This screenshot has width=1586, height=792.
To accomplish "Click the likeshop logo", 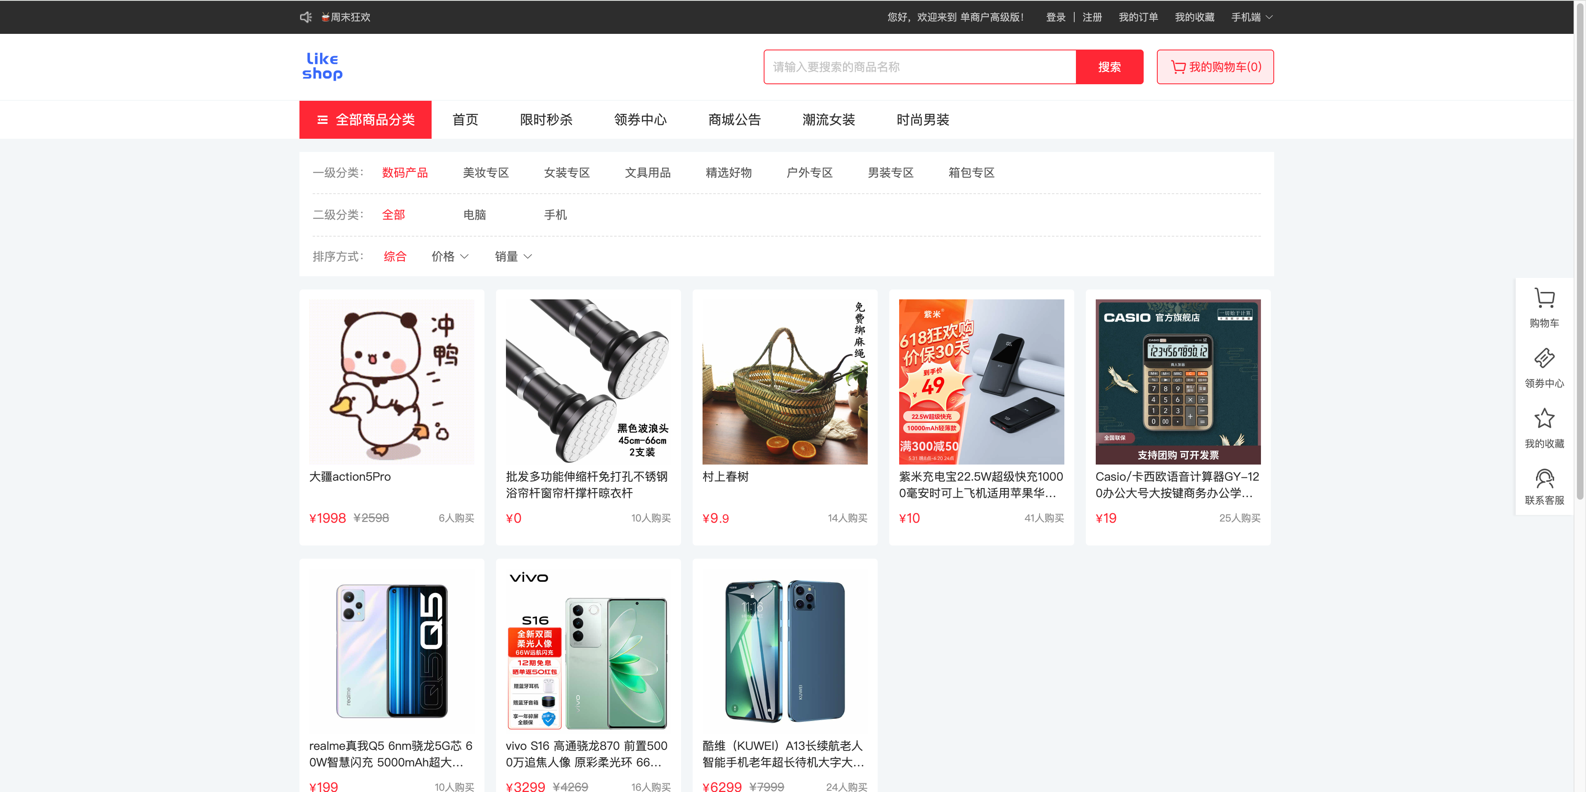I will [322, 66].
